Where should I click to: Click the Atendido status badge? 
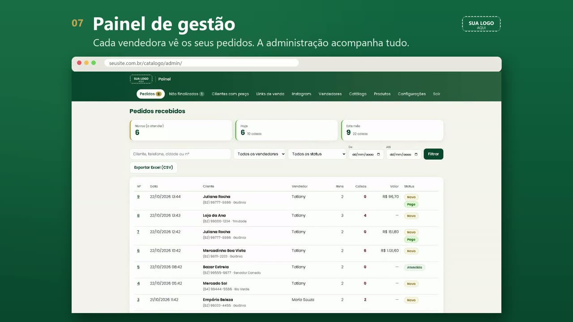pos(415,267)
